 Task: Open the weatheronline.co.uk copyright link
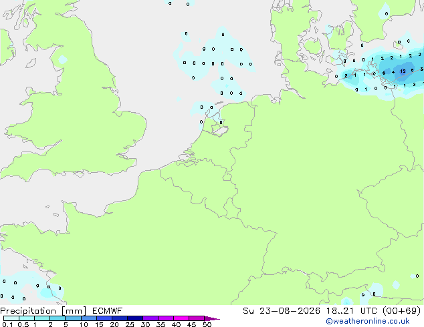point(368,321)
